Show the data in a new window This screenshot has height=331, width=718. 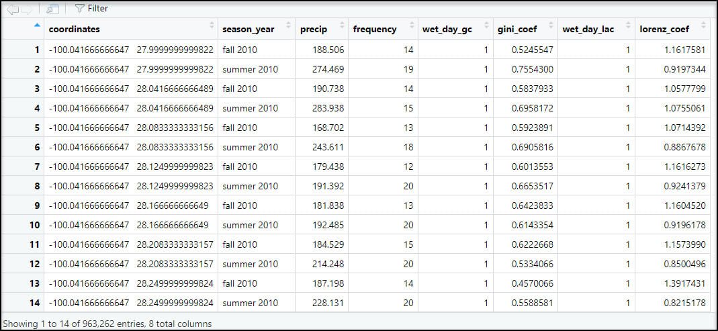(53, 9)
